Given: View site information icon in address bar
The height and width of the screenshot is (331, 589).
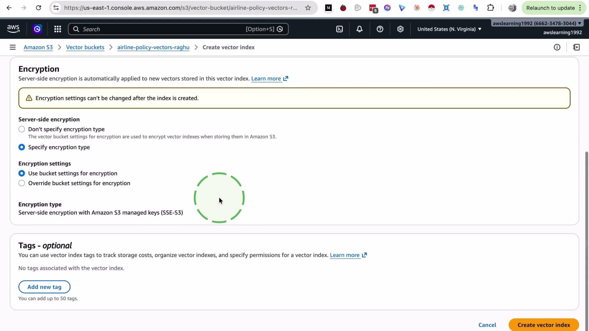Looking at the screenshot, I should (x=56, y=8).
